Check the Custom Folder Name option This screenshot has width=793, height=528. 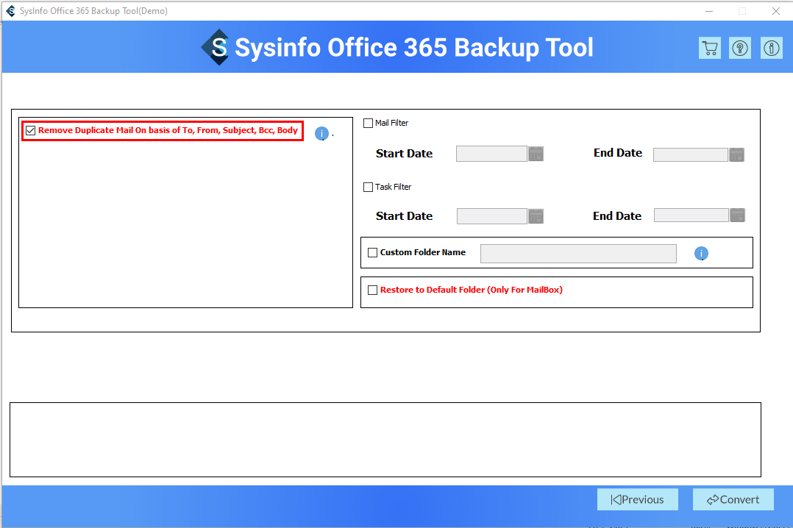(372, 252)
